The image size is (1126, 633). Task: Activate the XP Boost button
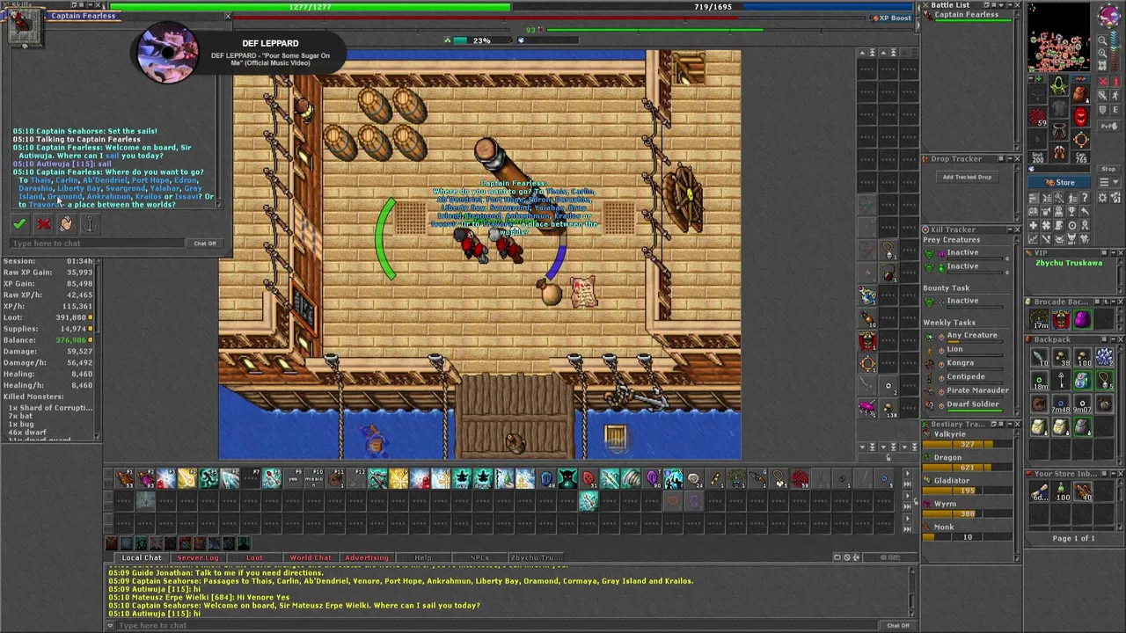tap(892, 18)
